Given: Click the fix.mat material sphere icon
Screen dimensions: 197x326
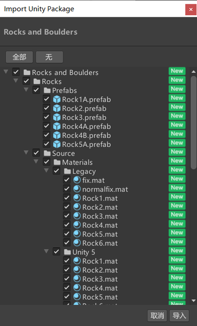Looking at the screenshot, I should coord(77,180).
